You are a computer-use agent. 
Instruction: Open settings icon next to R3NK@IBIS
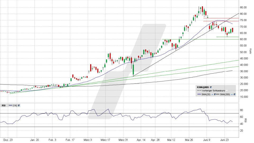coord(211,87)
